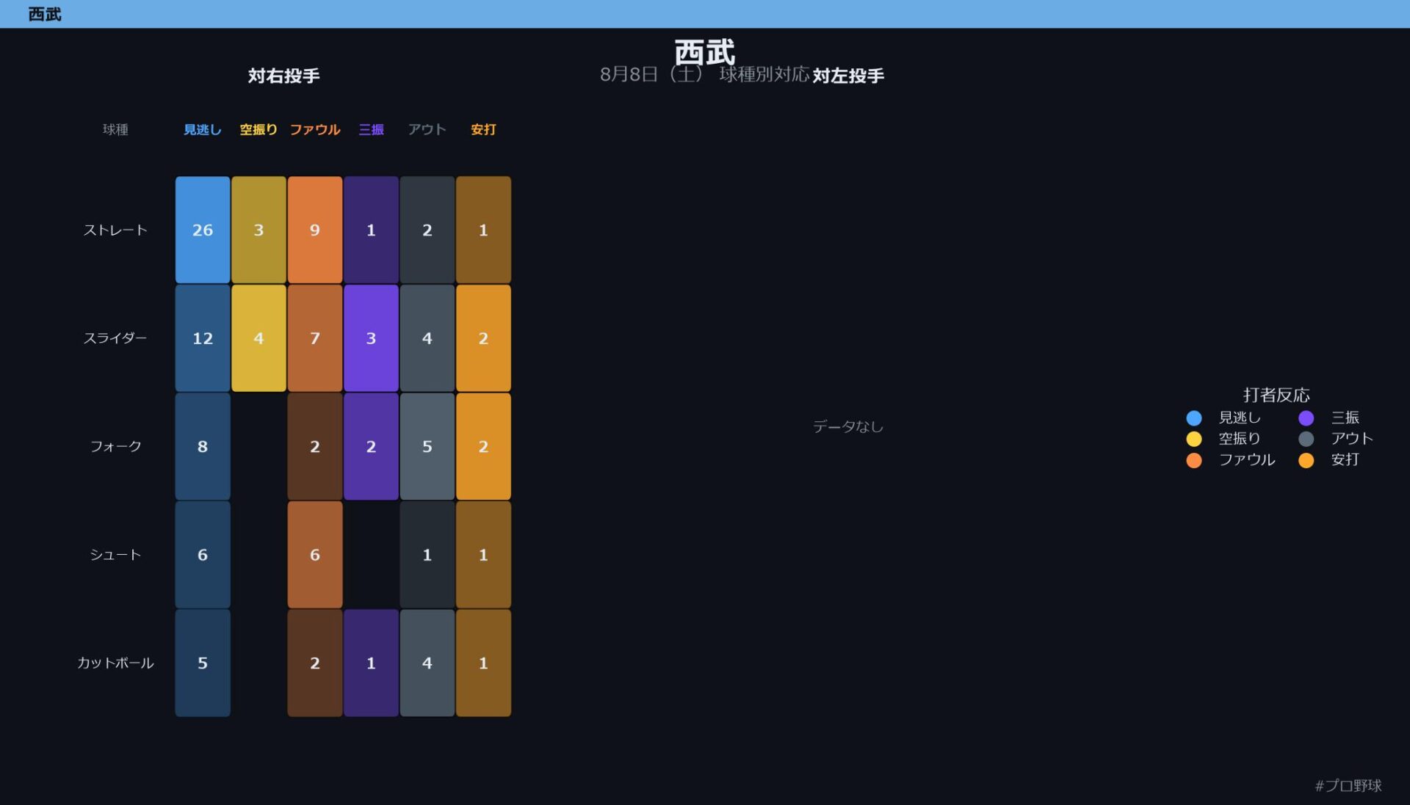
Task: Click the ストレート 空振り cell showing 3
Action: [x=258, y=230]
